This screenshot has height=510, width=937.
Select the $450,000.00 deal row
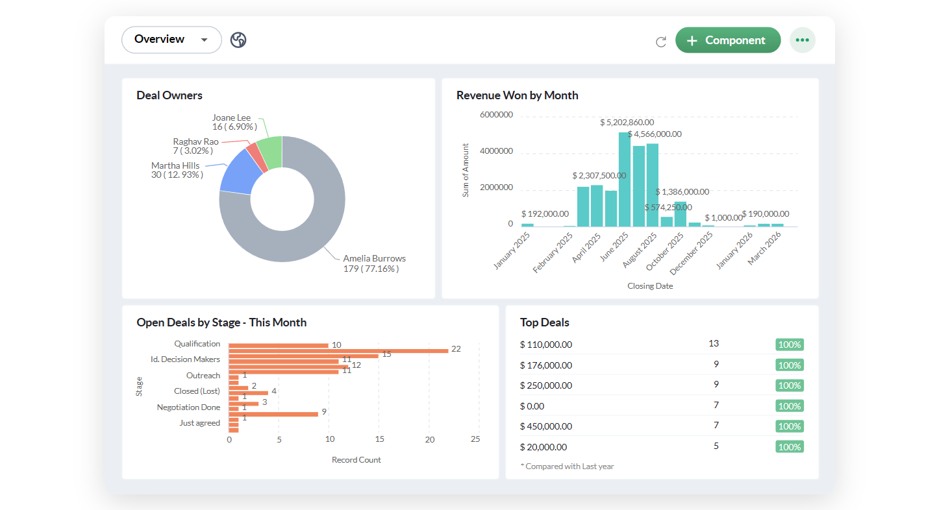tap(662, 426)
